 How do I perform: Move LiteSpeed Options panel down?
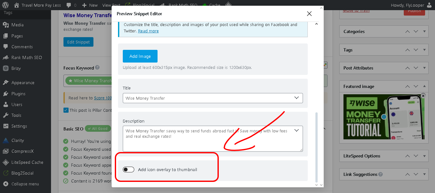pyautogui.click(x=416, y=156)
